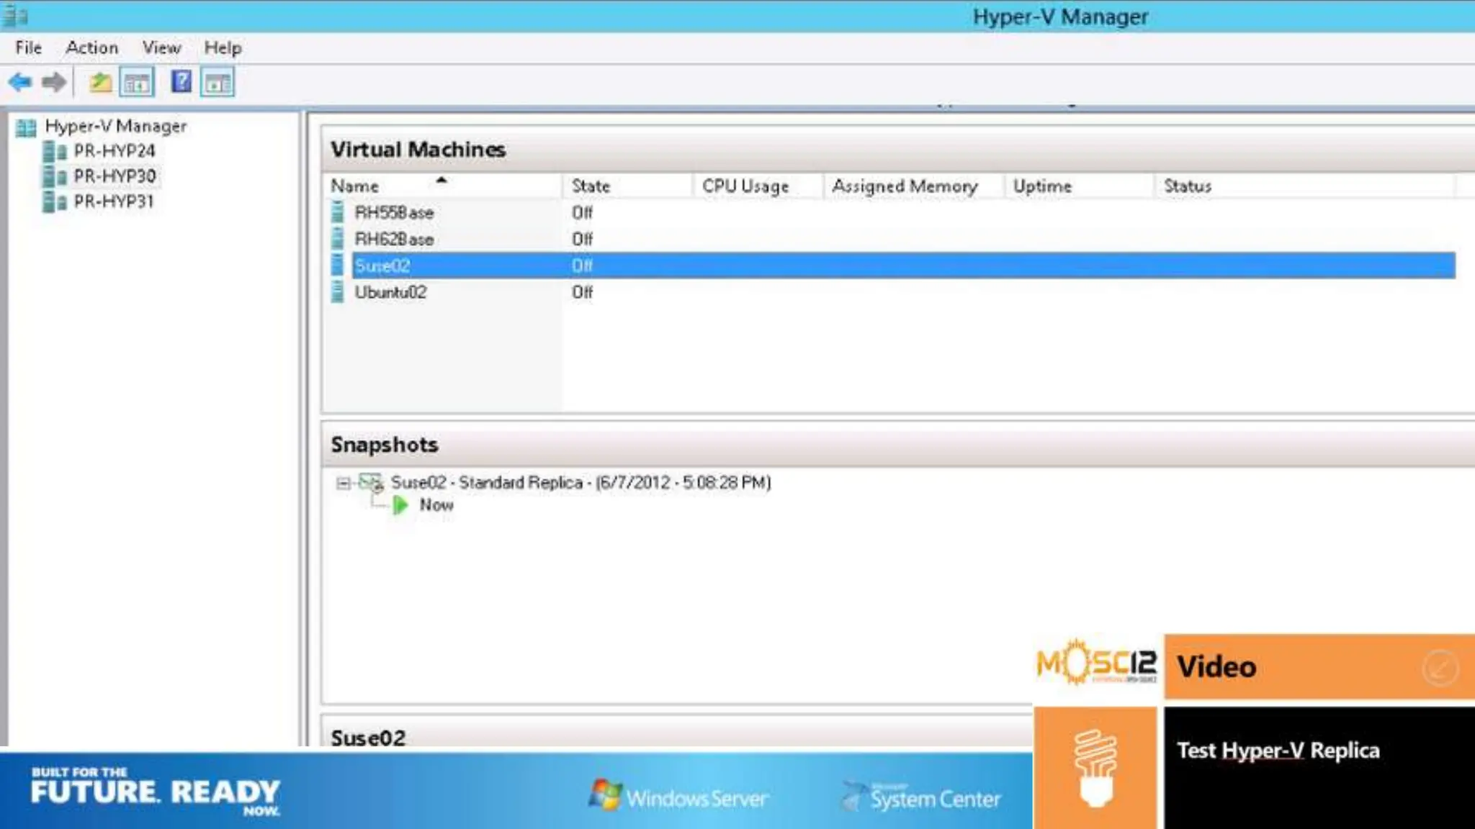The width and height of the screenshot is (1475, 829).
Task: Select the PR-HYP24 server node
Action: pyautogui.click(x=114, y=151)
